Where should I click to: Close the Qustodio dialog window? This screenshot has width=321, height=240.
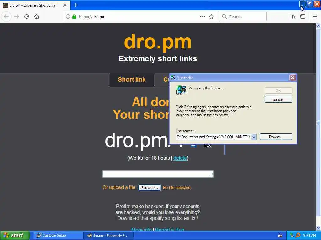pyautogui.click(x=292, y=78)
